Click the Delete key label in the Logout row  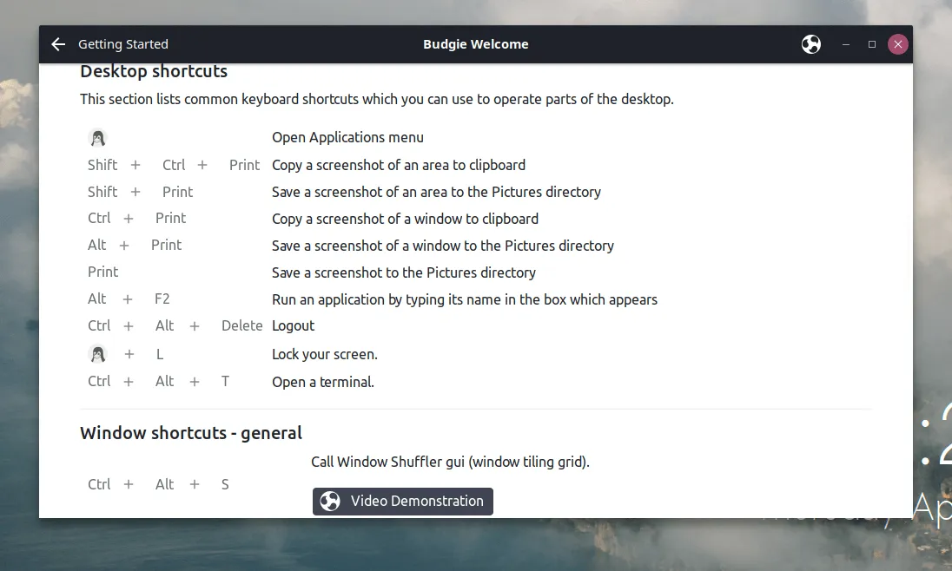pyautogui.click(x=241, y=326)
